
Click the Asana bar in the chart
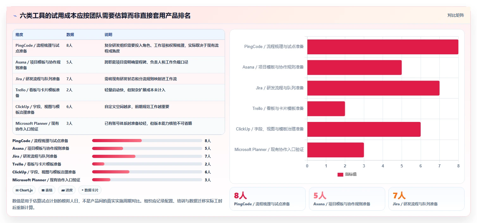[354, 67]
